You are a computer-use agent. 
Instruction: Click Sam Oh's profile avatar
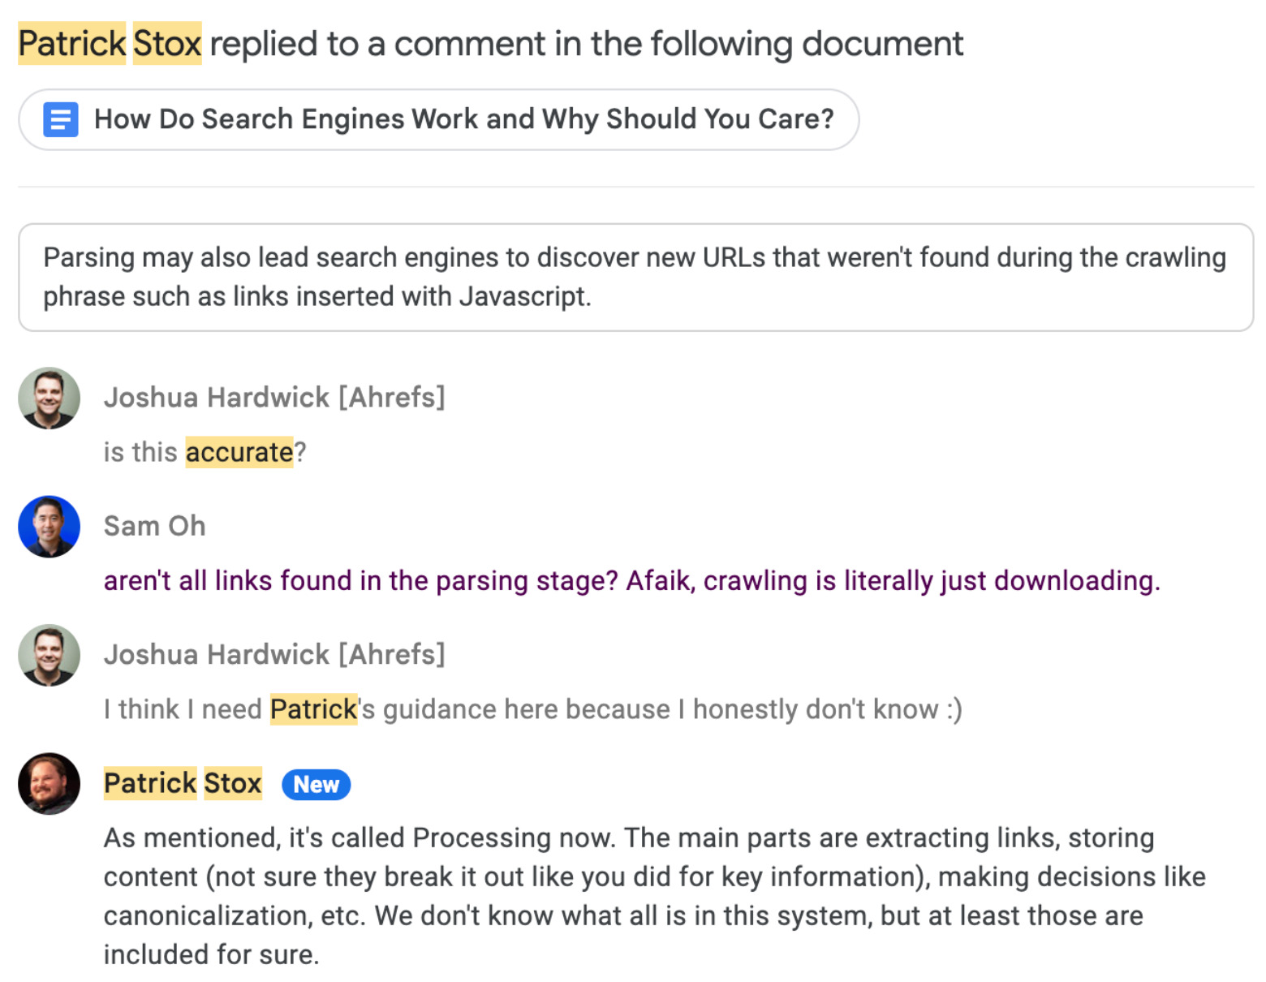(x=49, y=526)
